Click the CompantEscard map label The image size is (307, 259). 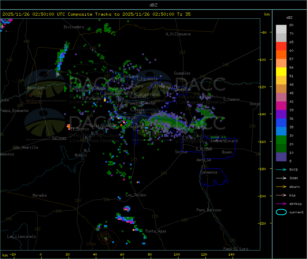point(224,141)
